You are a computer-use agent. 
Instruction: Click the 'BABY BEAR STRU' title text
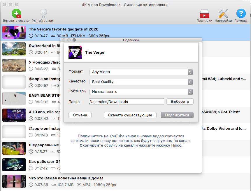(45, 95)
